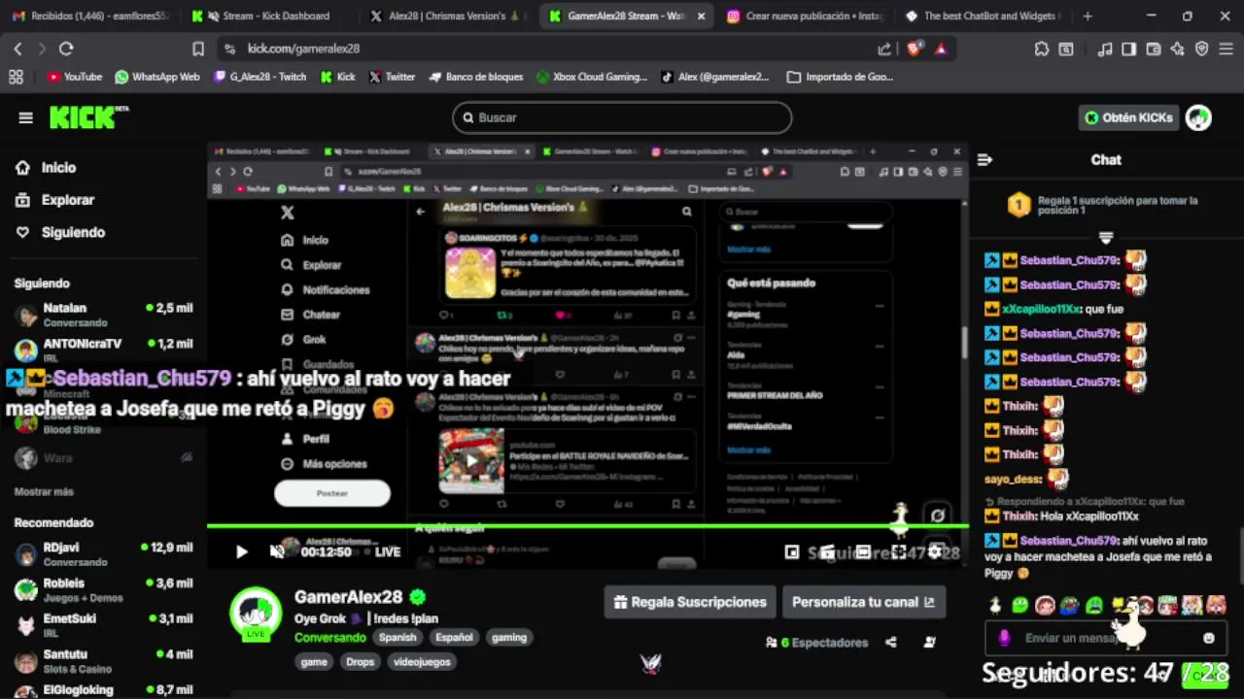
Task: Click the green stream progress bar
Action: pyautogui.click(x=587, y=526)
